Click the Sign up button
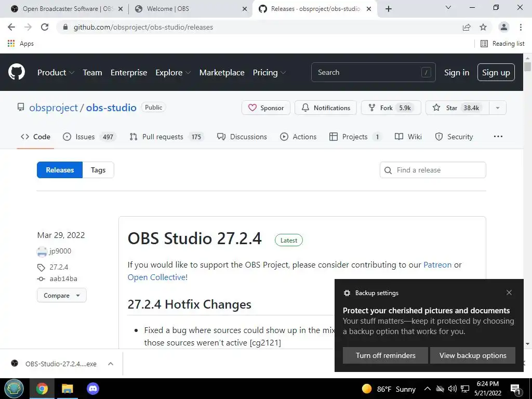This screenshot has width=532, height=399. [x=496, y=72]
